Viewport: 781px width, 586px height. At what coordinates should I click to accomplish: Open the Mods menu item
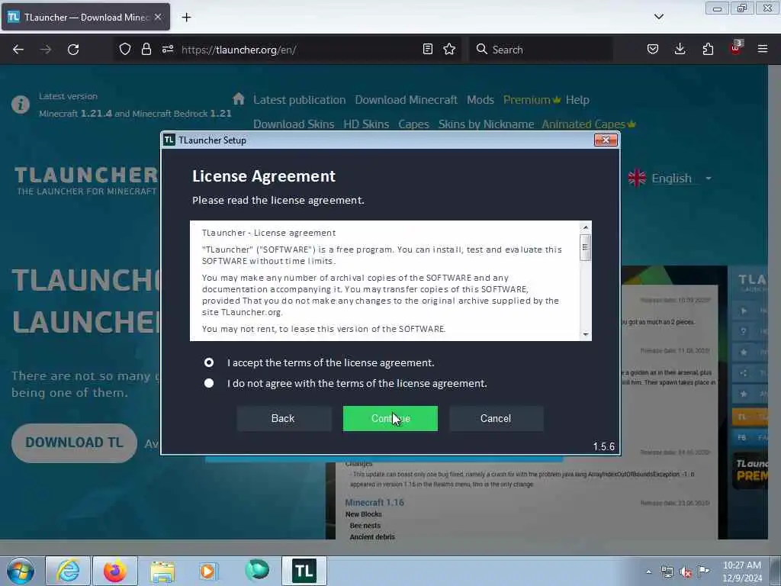[480, 100]
